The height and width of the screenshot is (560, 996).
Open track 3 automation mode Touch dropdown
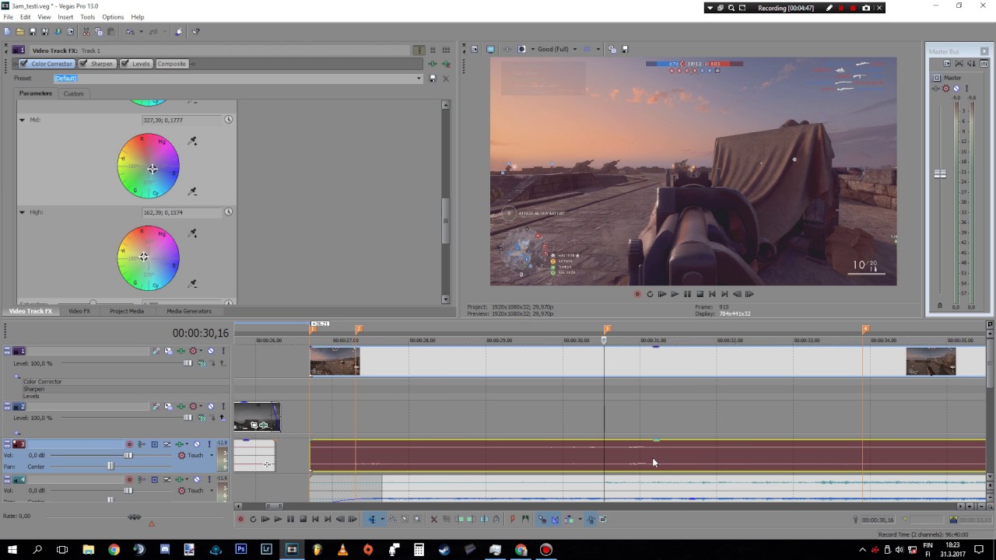212,455
